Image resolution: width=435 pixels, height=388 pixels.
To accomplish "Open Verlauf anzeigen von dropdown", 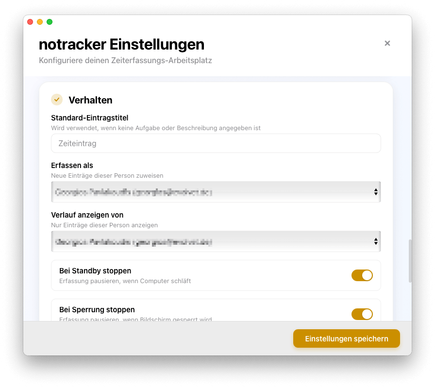I will pyautogui.click(x=216, y=241).
